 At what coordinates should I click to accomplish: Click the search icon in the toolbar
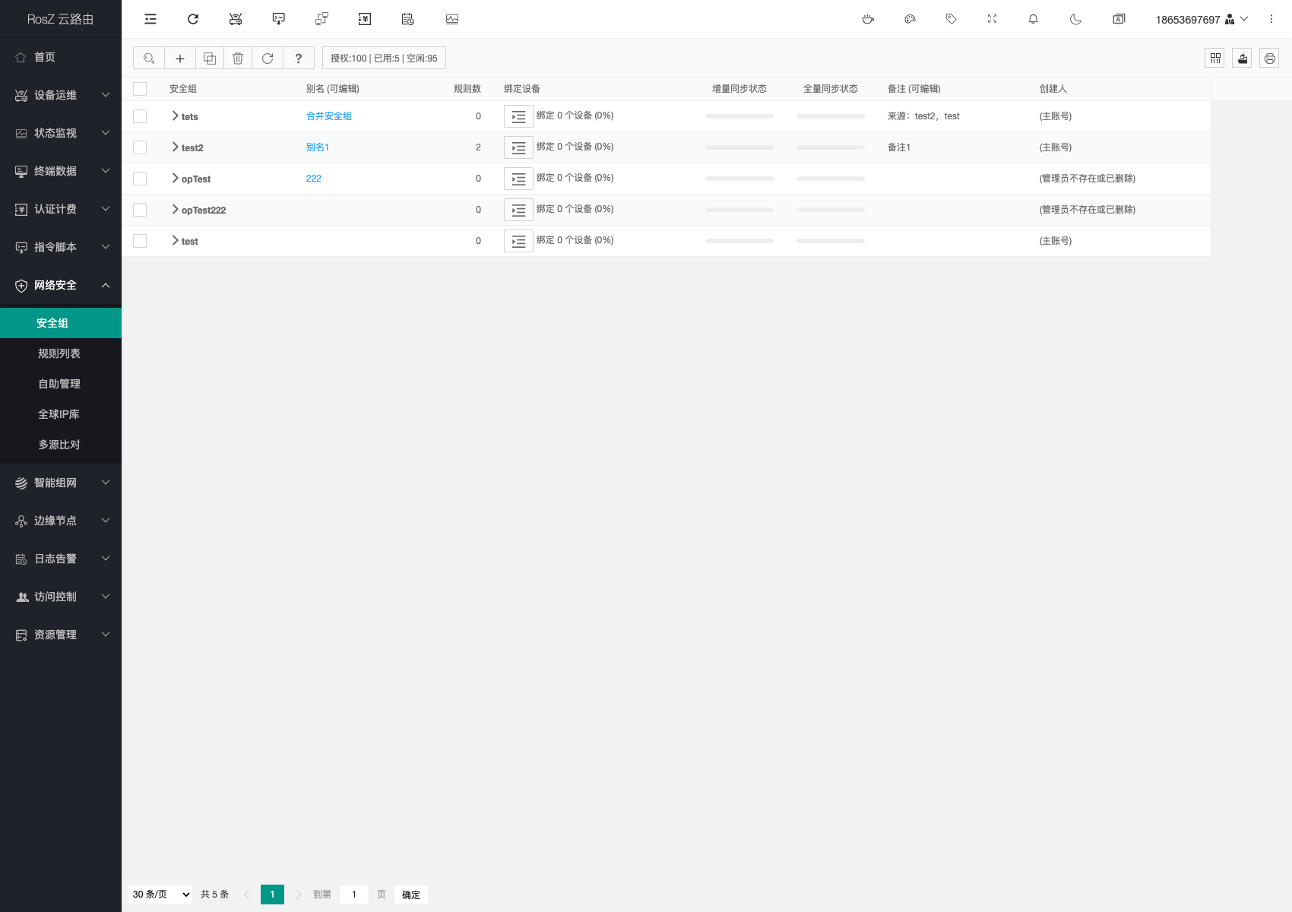pyautogui.click(x=149, y=59)
